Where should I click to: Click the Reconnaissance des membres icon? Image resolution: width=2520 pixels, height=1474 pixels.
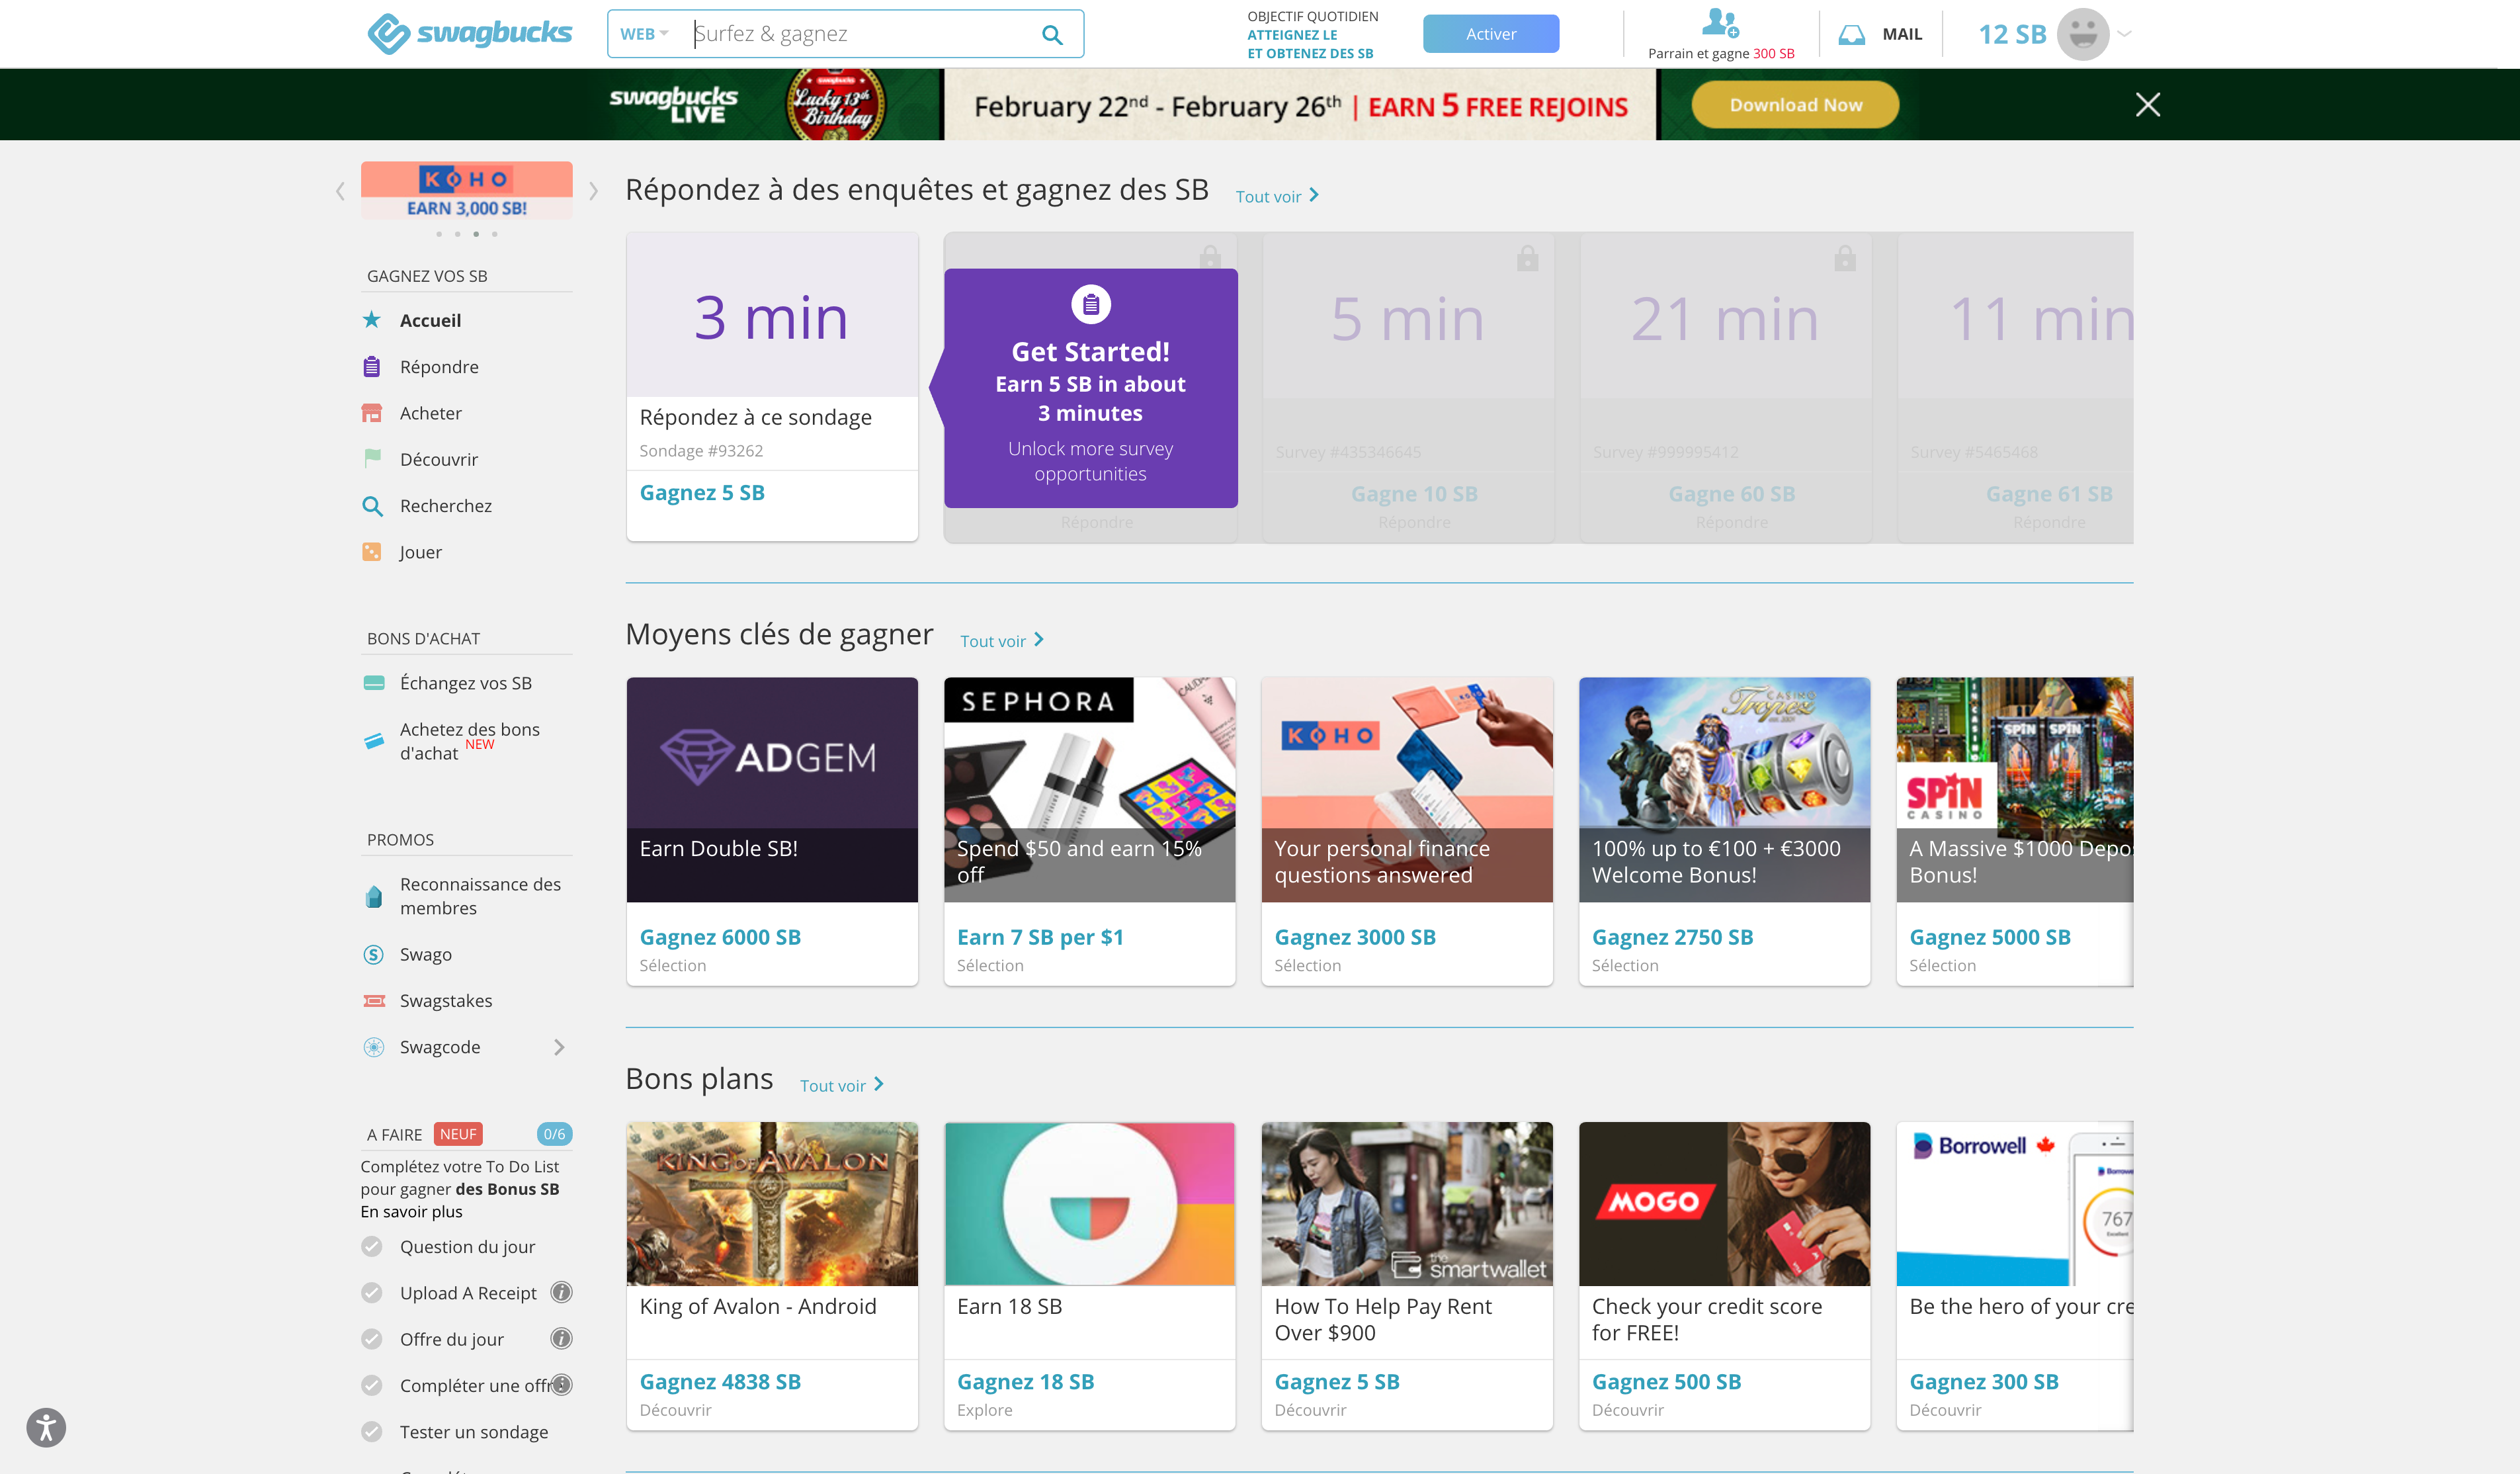click(x=374, y=896)
